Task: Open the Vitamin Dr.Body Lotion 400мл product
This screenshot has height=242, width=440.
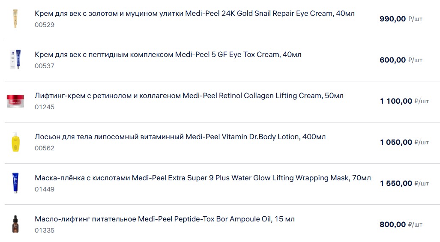Action: 180,137
